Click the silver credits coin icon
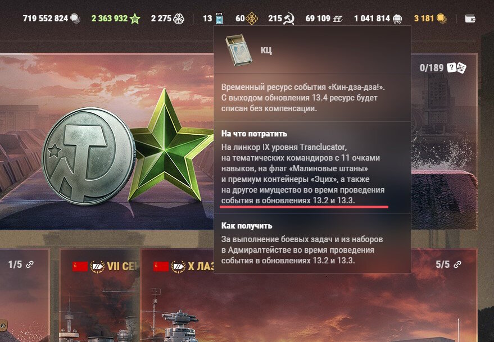This screenshot has height=342, width=494. click(x=75, y=19)
